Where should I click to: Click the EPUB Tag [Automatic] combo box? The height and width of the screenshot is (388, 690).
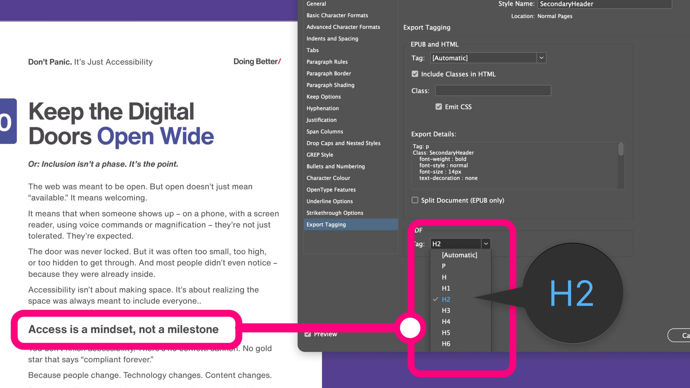(483, 58)
